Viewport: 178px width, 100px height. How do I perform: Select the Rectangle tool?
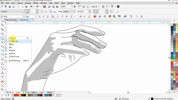point(2,46)
